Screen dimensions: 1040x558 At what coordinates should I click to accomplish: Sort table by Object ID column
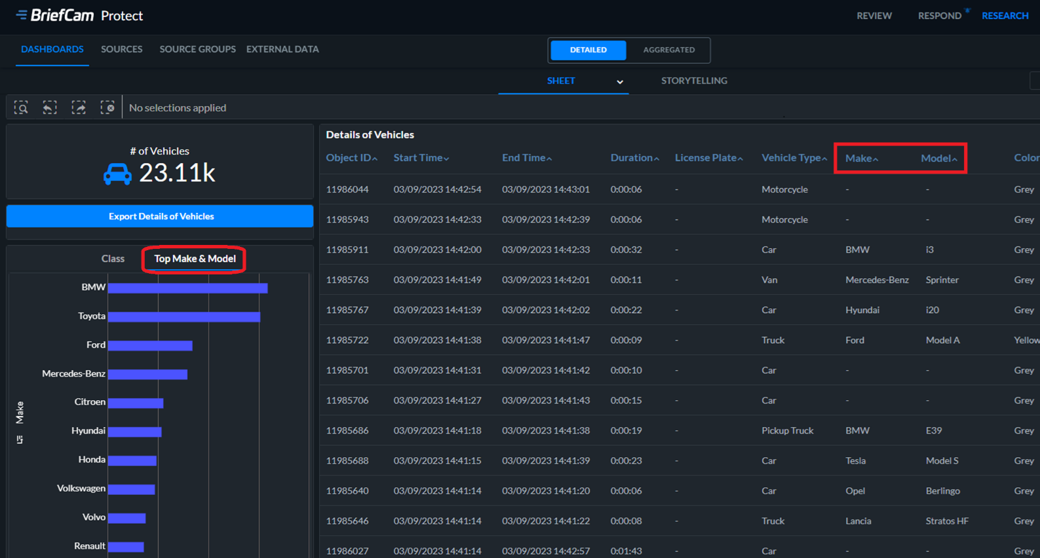tap(352, 158)
